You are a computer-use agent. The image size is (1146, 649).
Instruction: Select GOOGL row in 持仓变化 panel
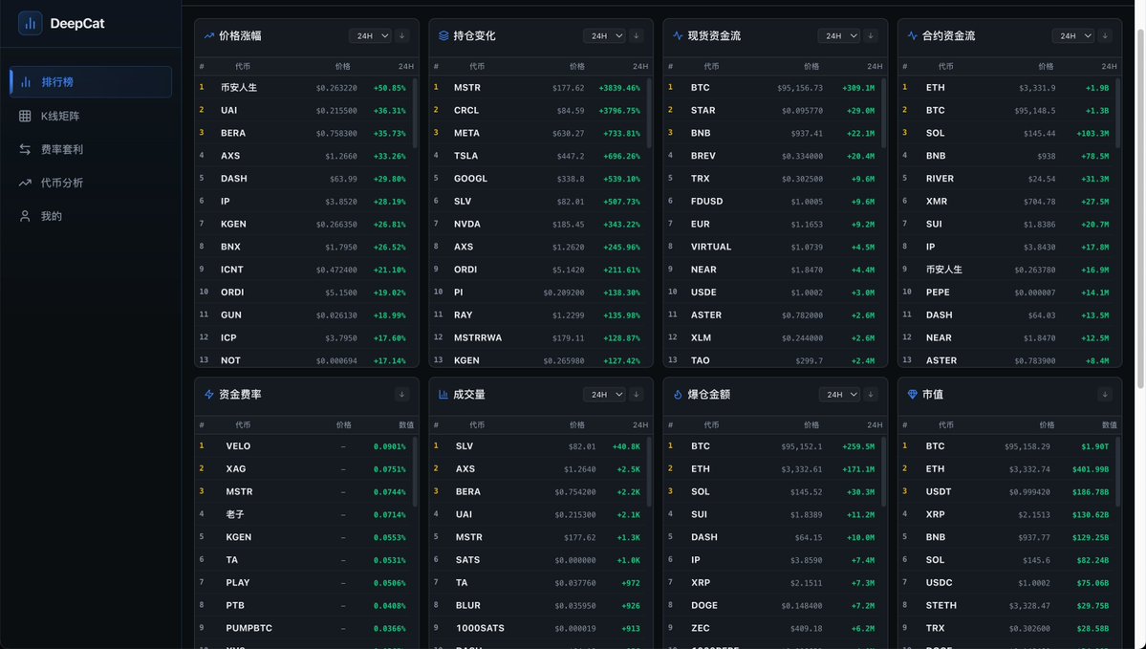click(x=538, y=179)
